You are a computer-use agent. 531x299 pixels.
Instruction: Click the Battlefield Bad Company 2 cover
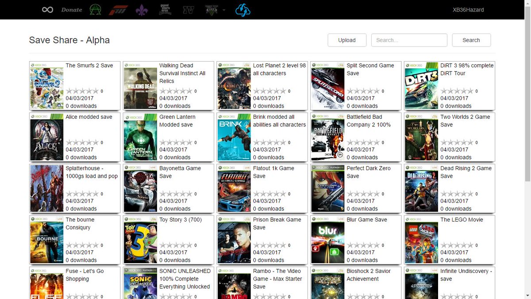tap(328, 137)
